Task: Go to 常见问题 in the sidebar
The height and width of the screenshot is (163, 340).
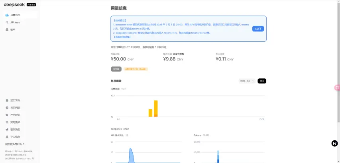Action: click(20, 108)
